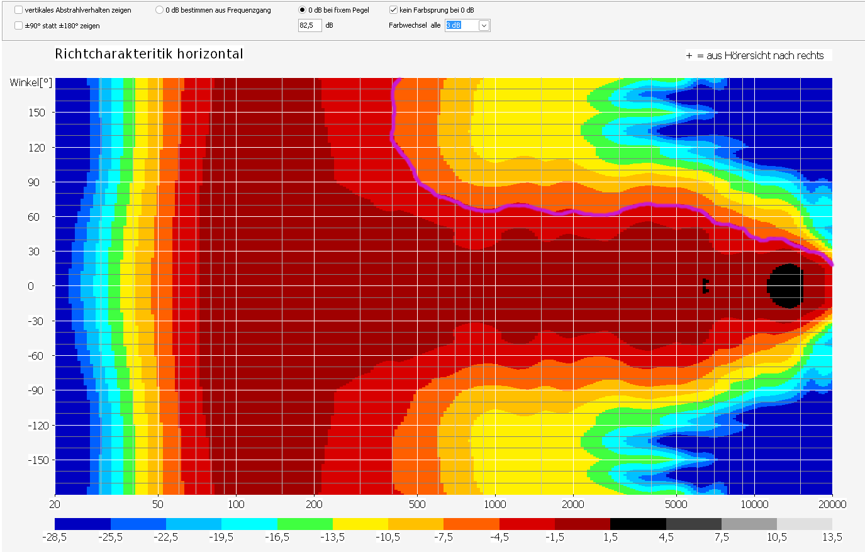Select '0 dB bestimmen aus Frequenzgang' radio
The width and height of the screenshot is (865, 552).
coord(159,10)
